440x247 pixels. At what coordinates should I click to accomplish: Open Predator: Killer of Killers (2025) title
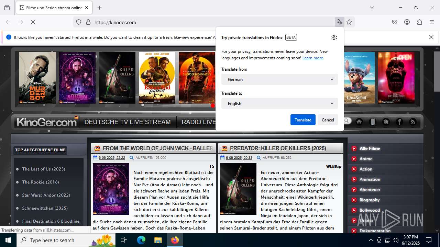click(278, 148)
